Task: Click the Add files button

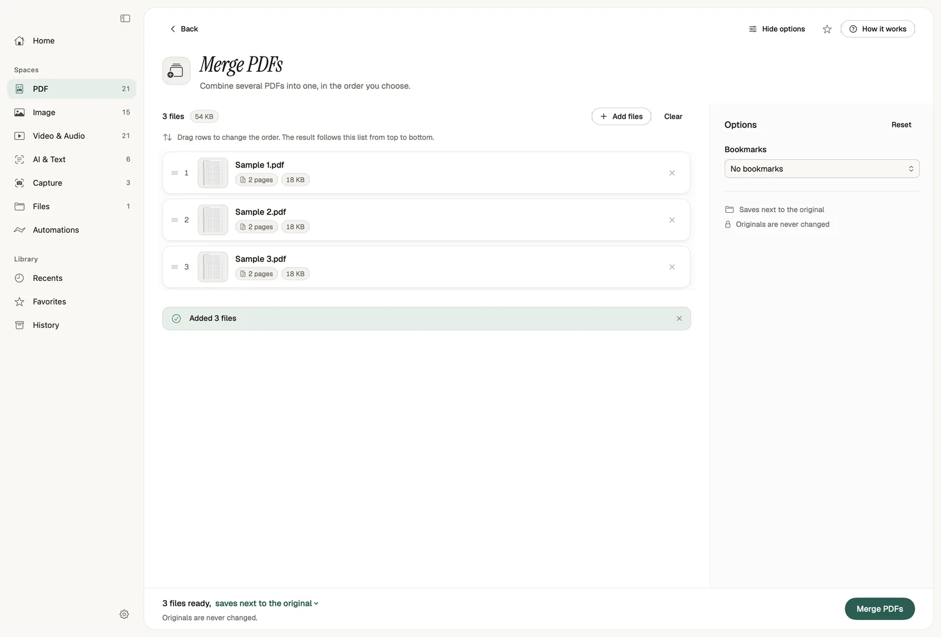Action: tap(621, 116)
